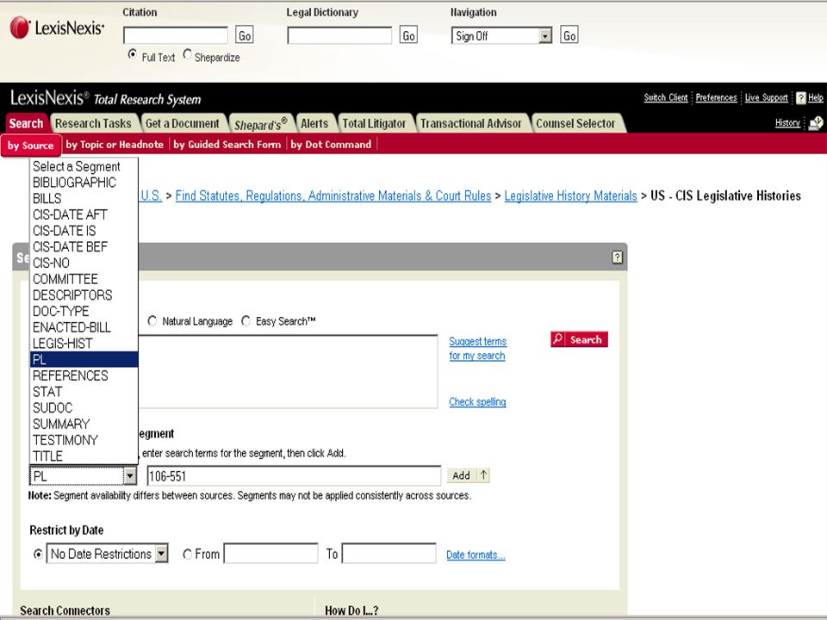Click the Legal Dictionary input field
827x620 pixels.
pos(339,35)
